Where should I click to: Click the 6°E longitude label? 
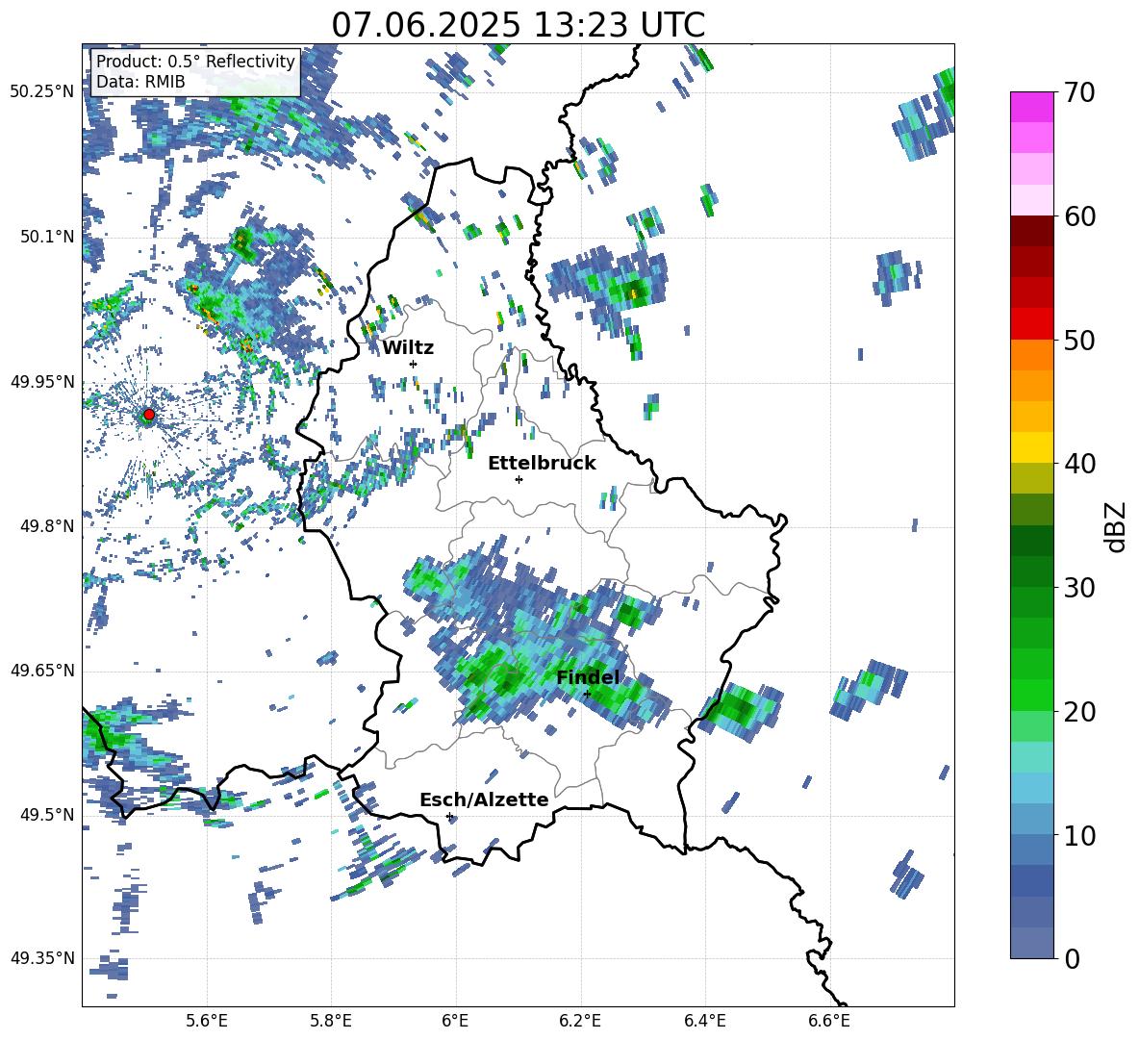coord(455,1022)
